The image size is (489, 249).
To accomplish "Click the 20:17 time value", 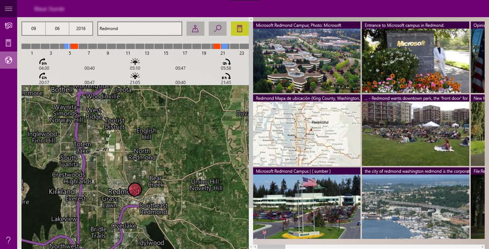I will 44,82.
